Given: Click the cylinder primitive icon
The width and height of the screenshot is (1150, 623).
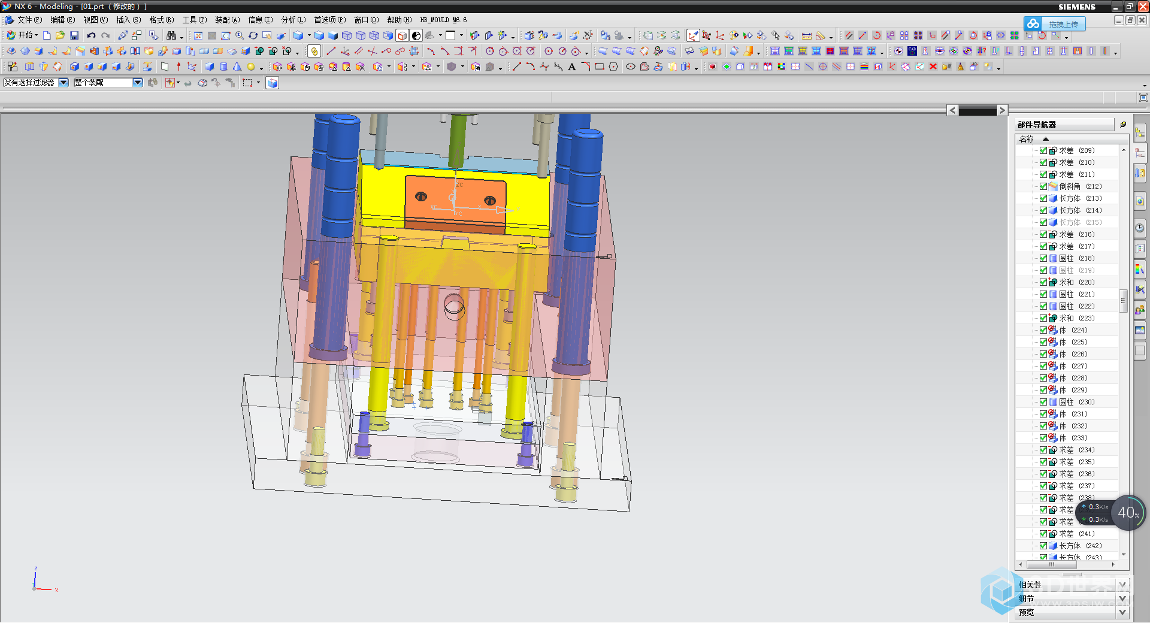Looking at the screenshot, I should tap(223, 66).
